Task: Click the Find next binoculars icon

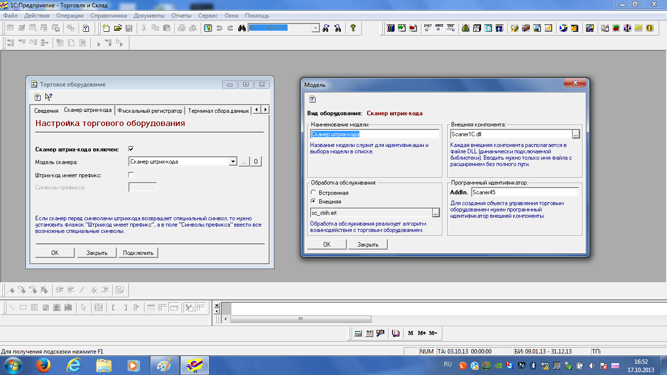Action: pos(326,28)
